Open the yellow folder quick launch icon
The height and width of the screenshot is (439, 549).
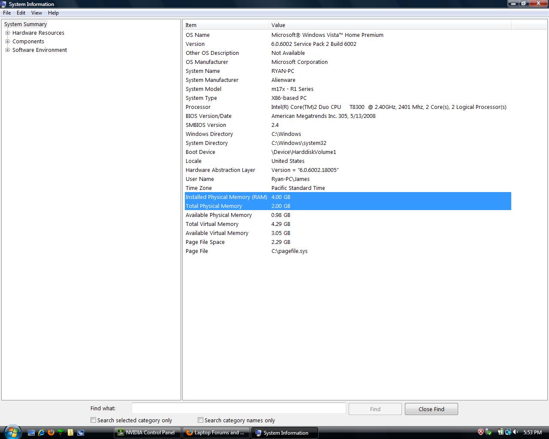point(71,433)
